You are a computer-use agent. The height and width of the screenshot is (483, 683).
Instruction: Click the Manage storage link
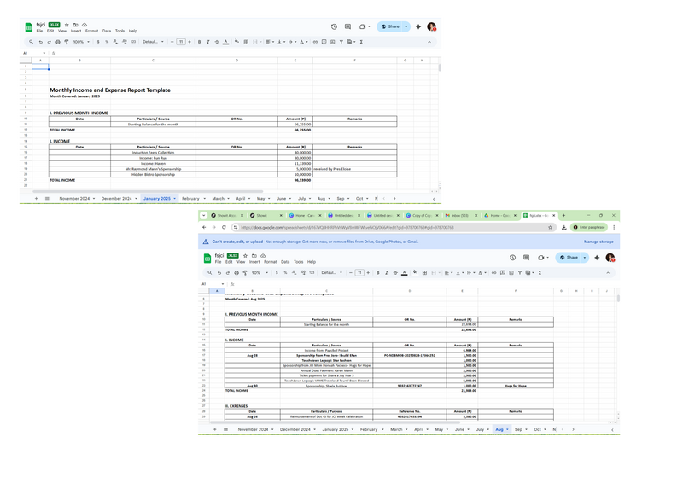(x=598, y=241)
